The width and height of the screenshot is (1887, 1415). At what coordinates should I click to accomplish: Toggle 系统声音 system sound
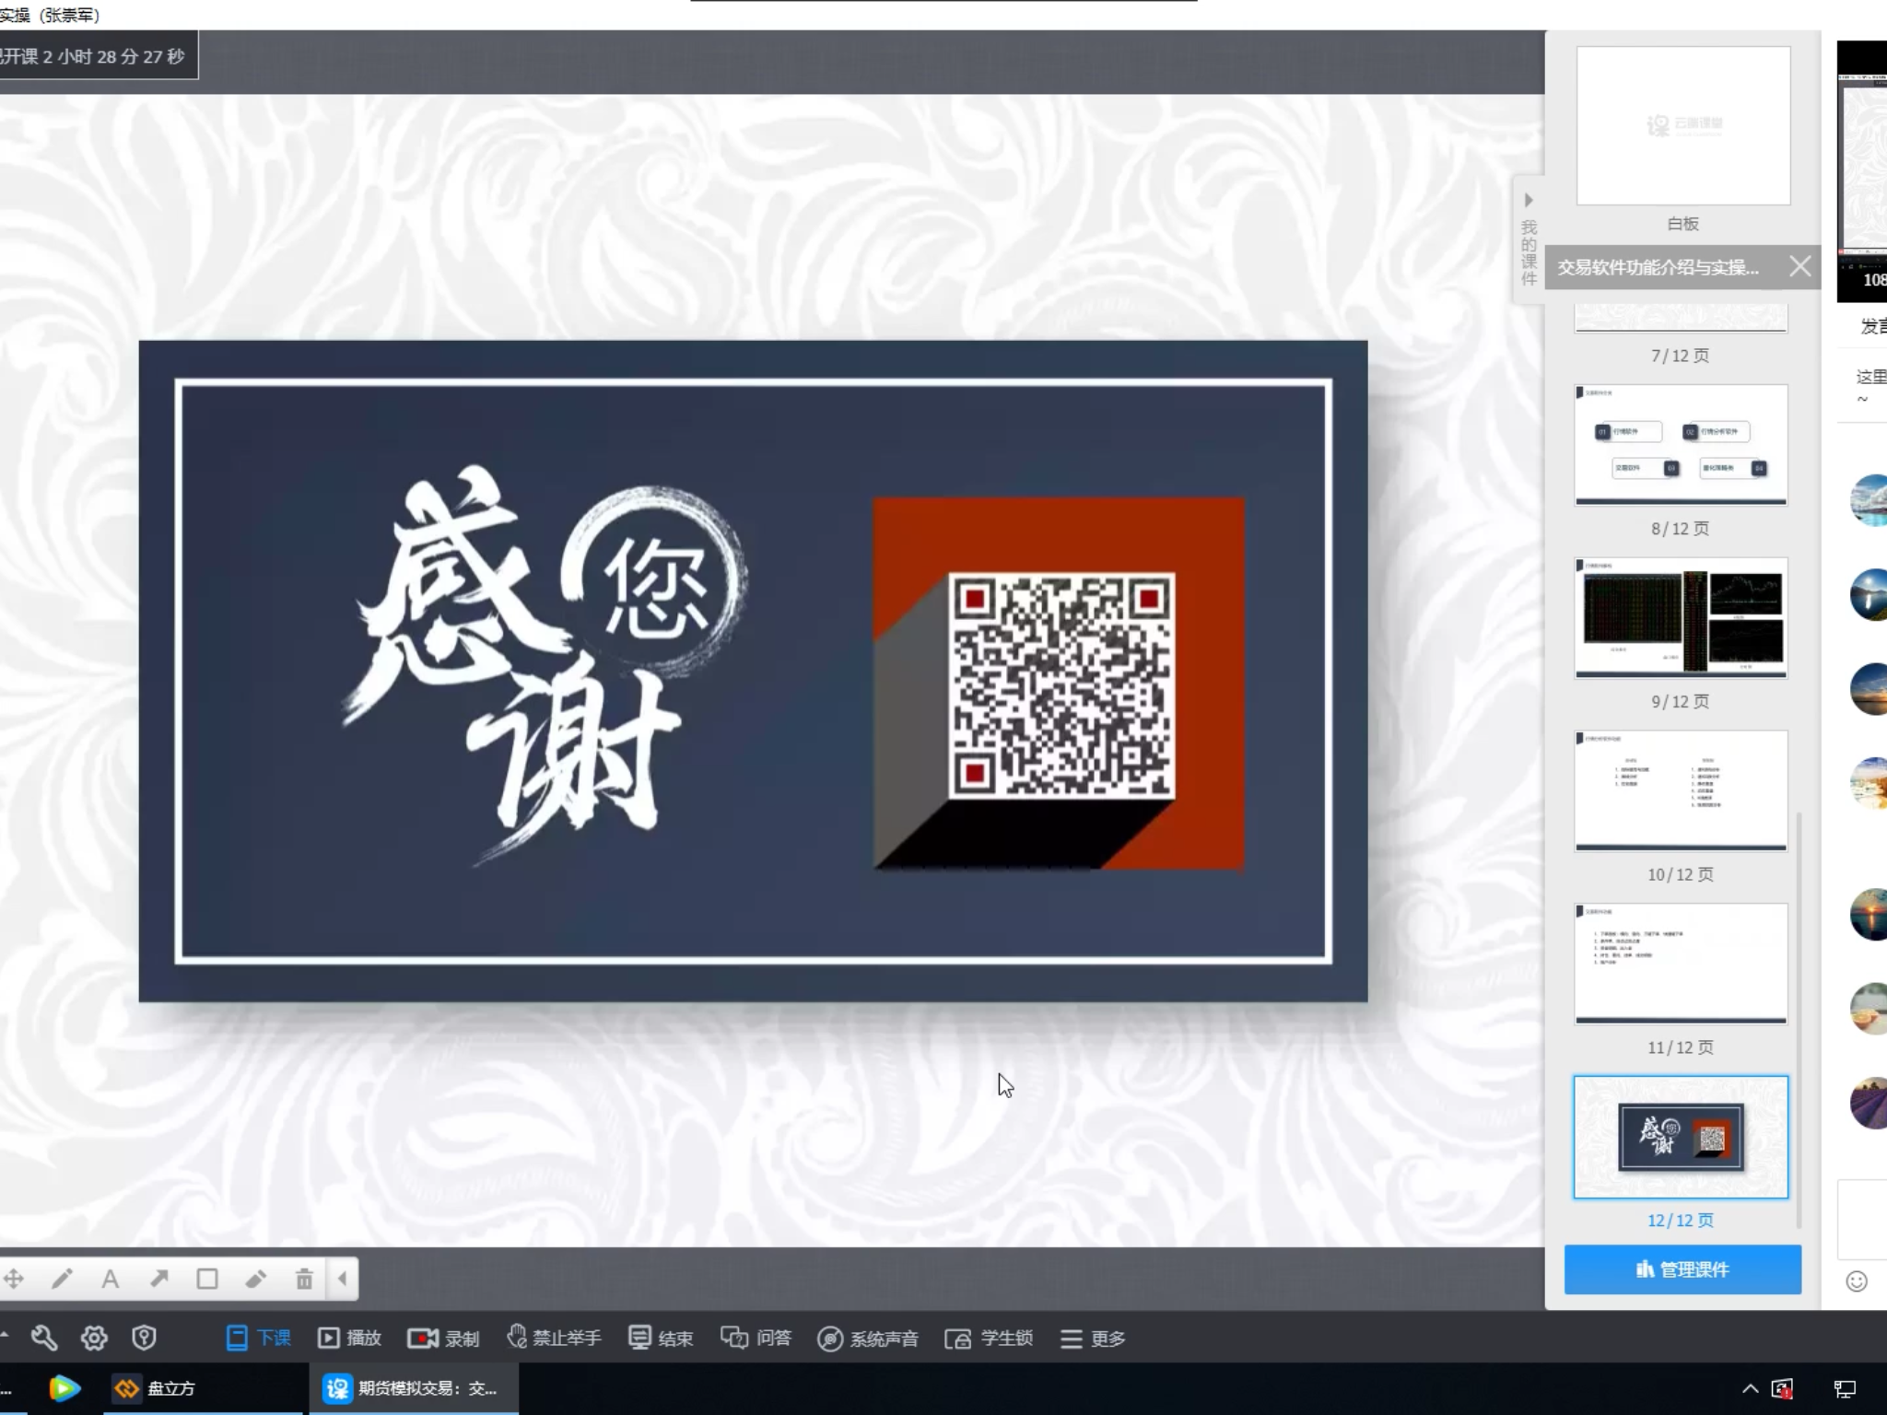868,1338
